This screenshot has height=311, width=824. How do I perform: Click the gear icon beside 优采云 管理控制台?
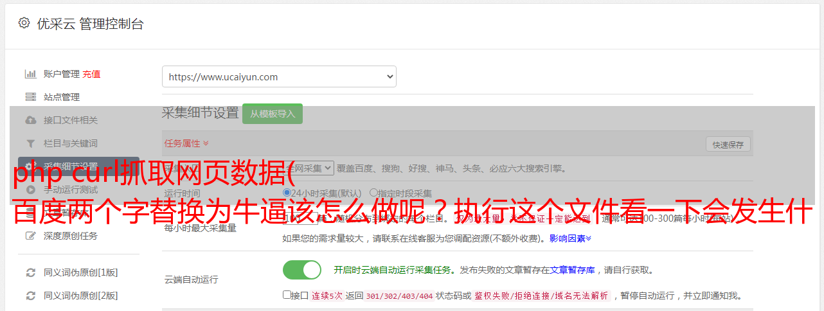click(x=24, y=23)
